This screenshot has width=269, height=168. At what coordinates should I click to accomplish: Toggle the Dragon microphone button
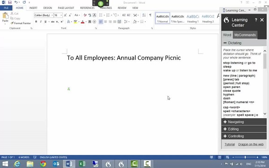tap(101, 4)
